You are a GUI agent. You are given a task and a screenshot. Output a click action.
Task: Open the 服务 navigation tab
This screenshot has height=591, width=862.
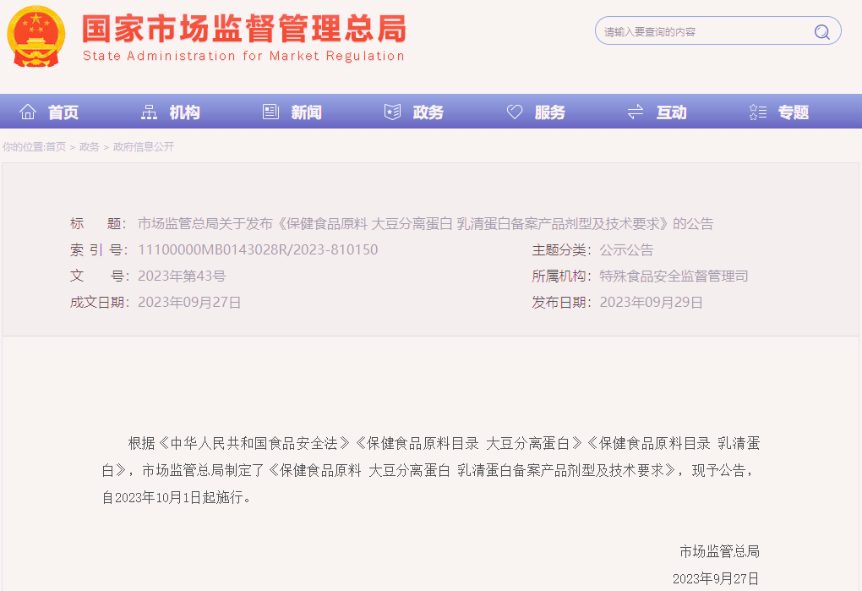point(550,112)
